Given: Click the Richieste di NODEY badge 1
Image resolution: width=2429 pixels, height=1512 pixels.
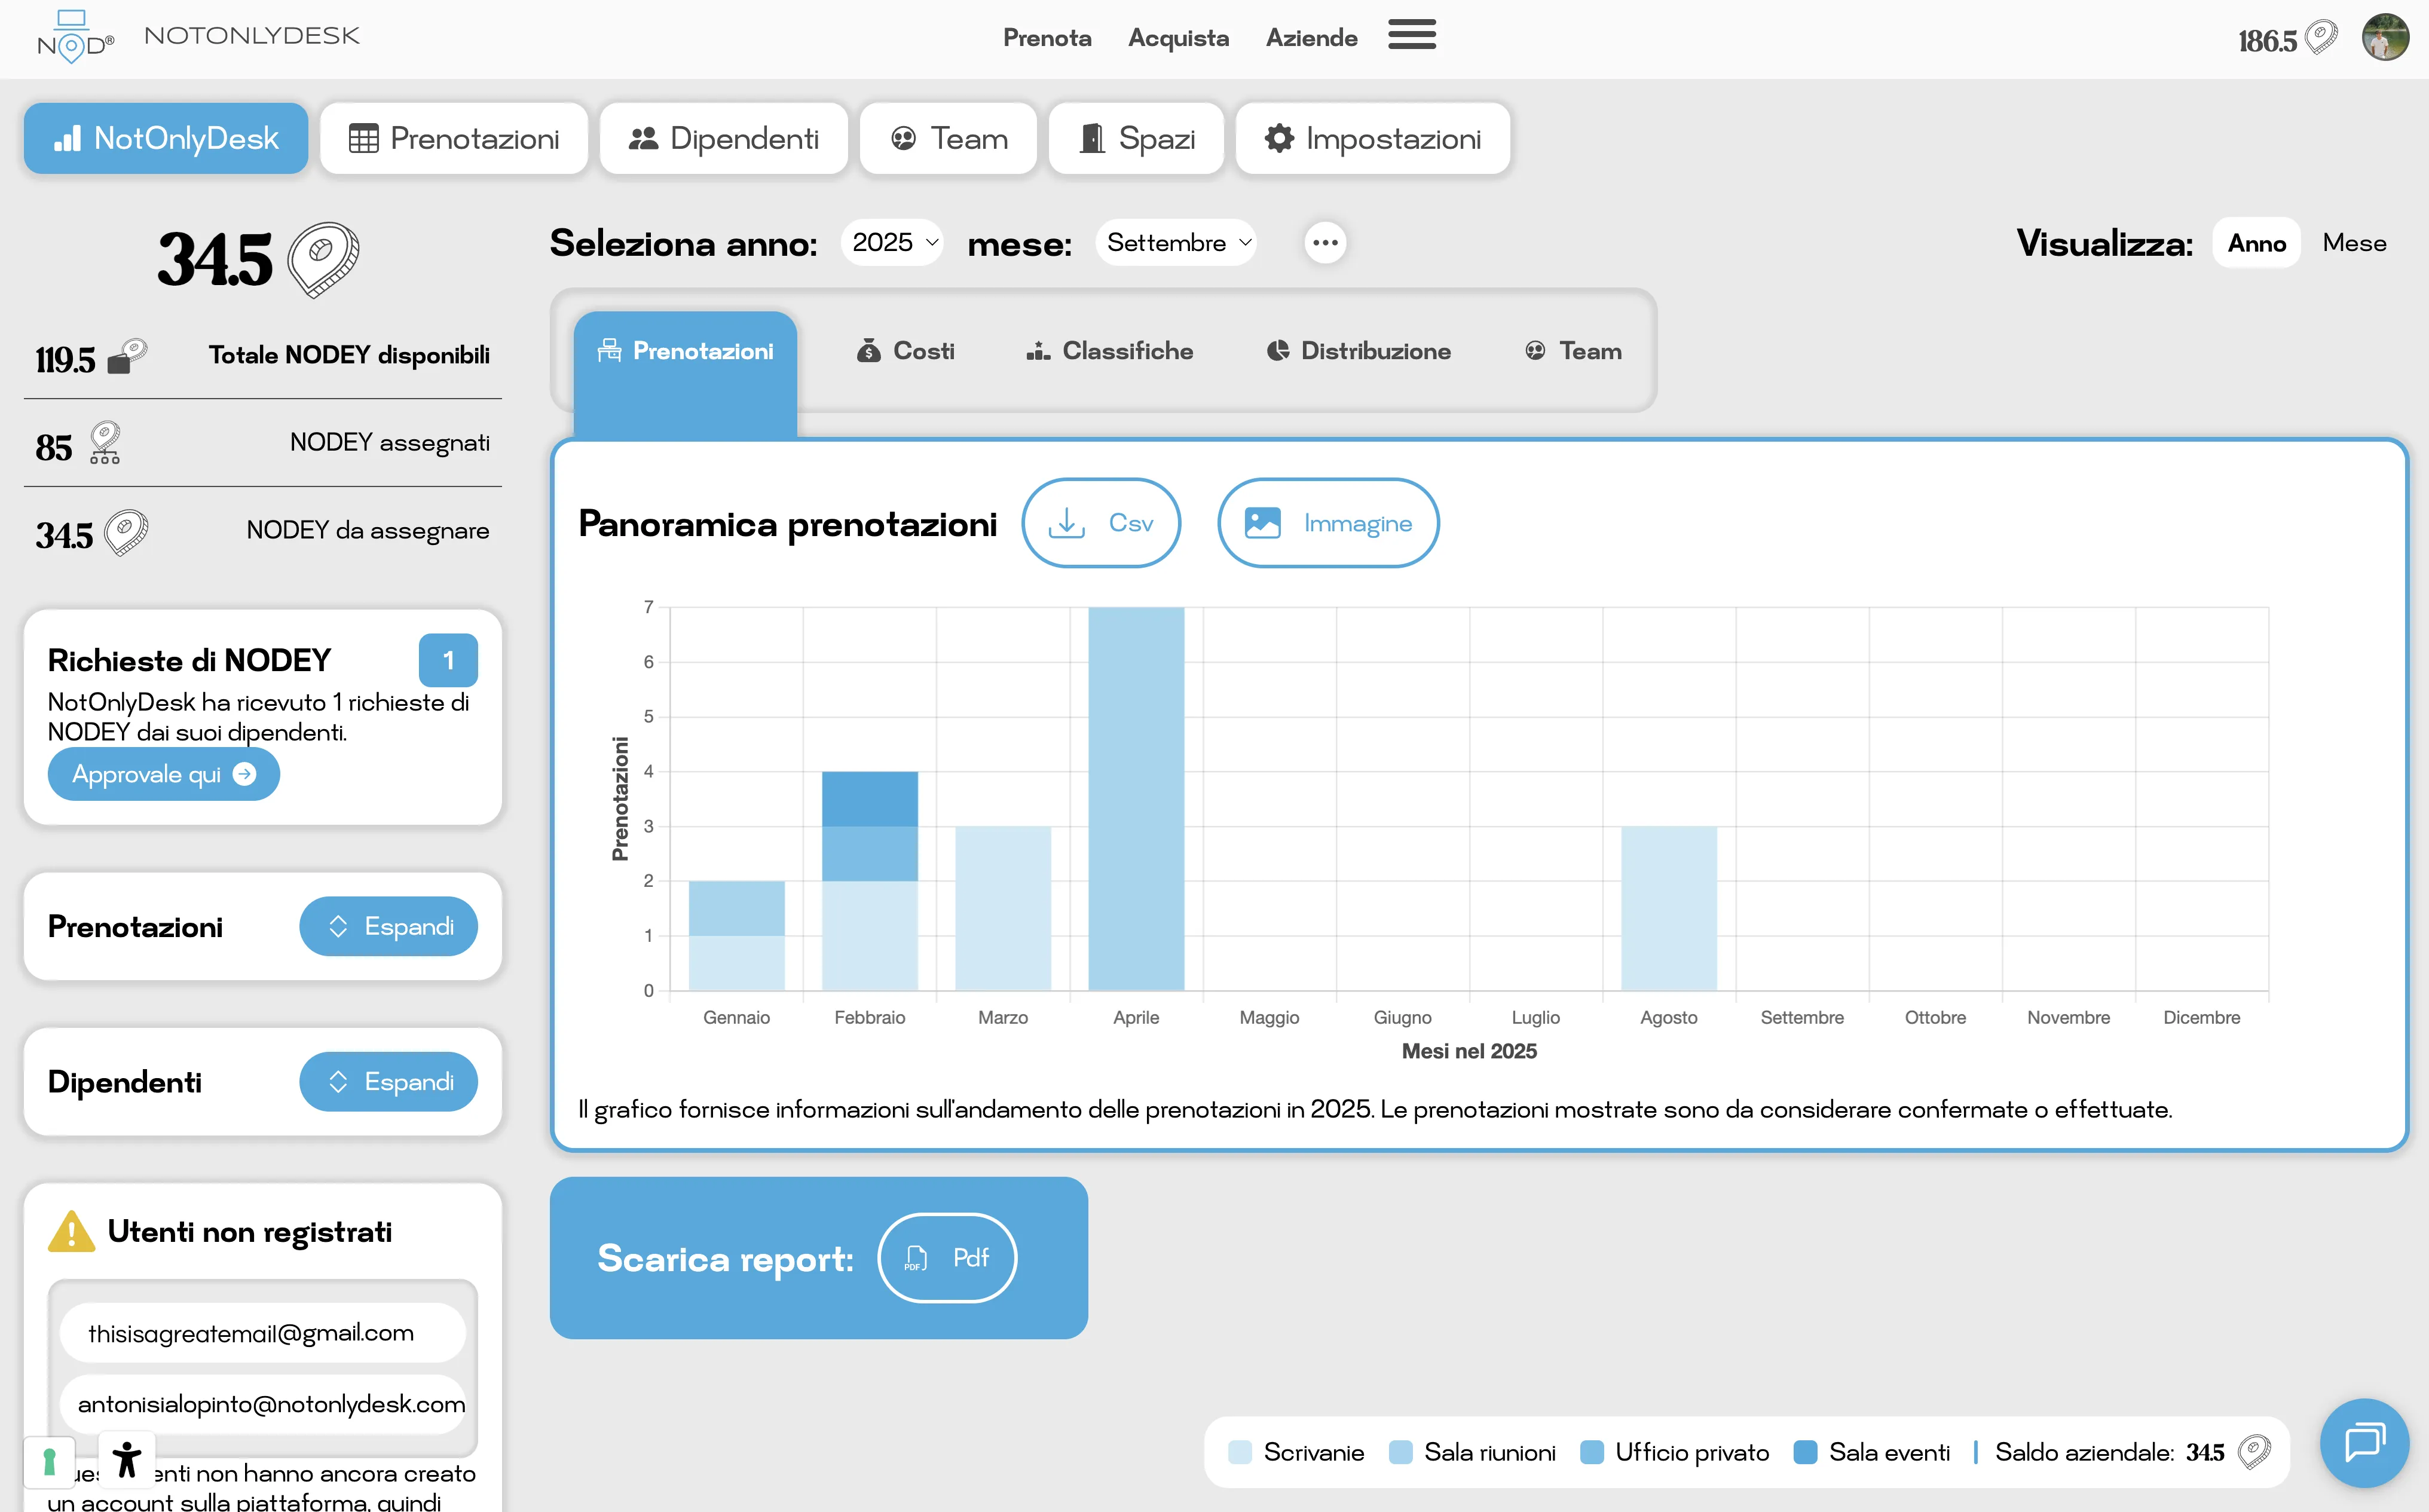Looking at the screenshot, I should point(448,660).
